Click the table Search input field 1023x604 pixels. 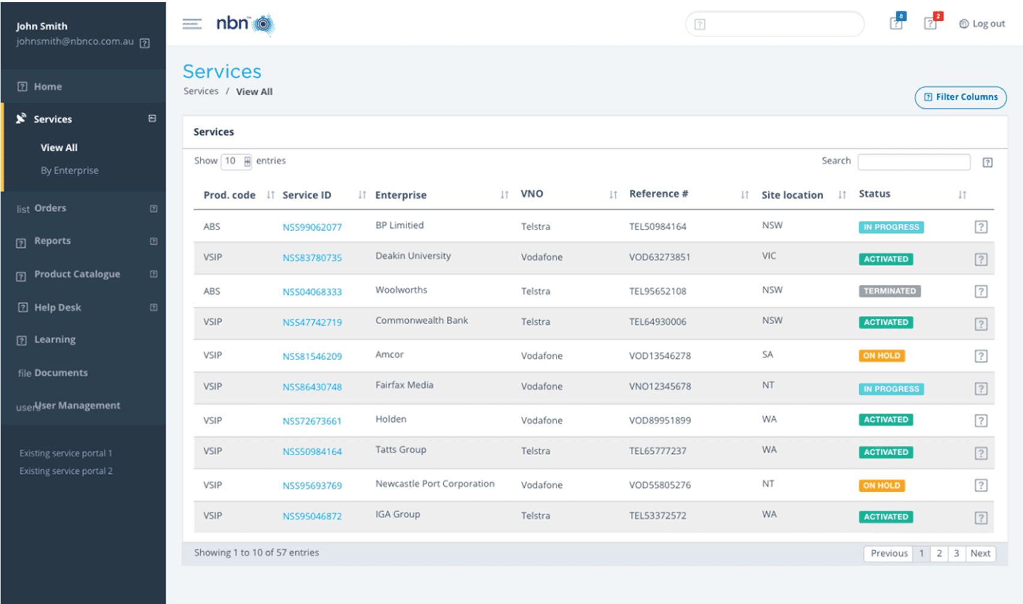pyautogui.click(x=914, y=162)
